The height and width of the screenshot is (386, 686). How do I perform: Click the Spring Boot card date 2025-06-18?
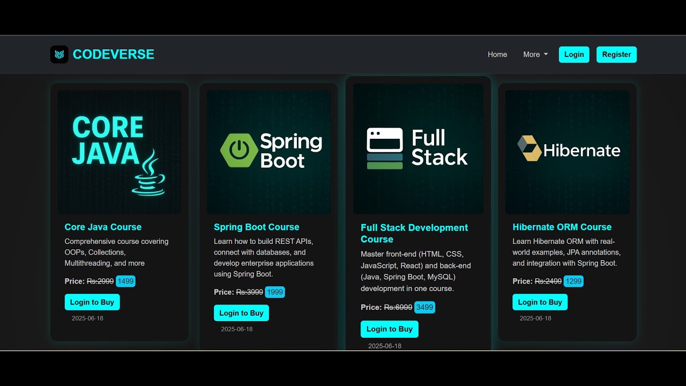237,329
